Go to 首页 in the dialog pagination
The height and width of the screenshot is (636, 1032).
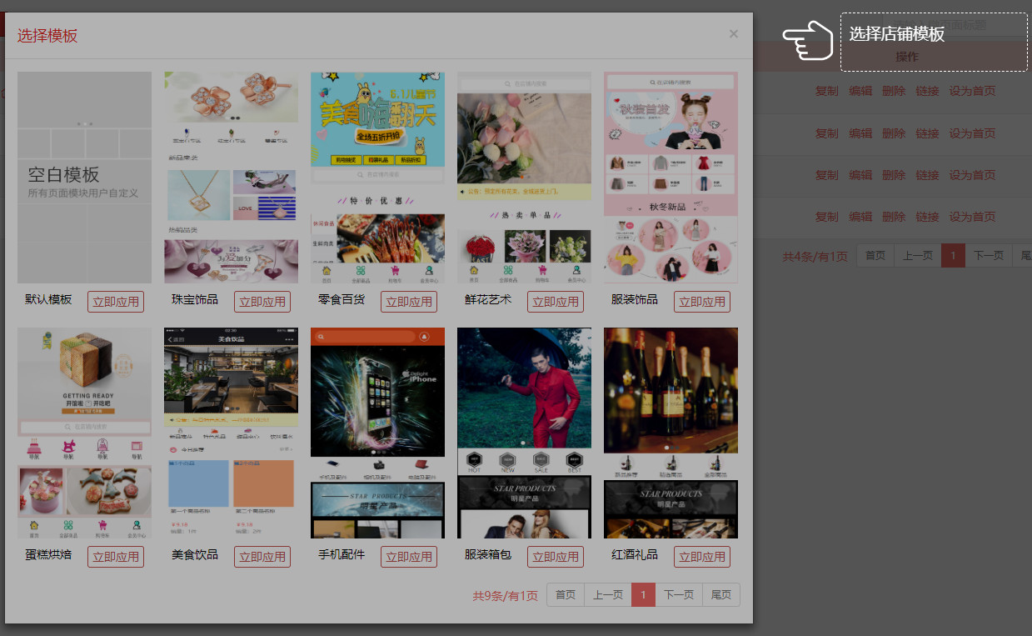(566, 595)
